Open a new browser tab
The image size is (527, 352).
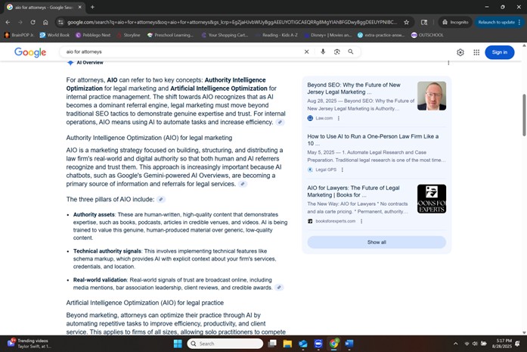click(x=92, y=7)
